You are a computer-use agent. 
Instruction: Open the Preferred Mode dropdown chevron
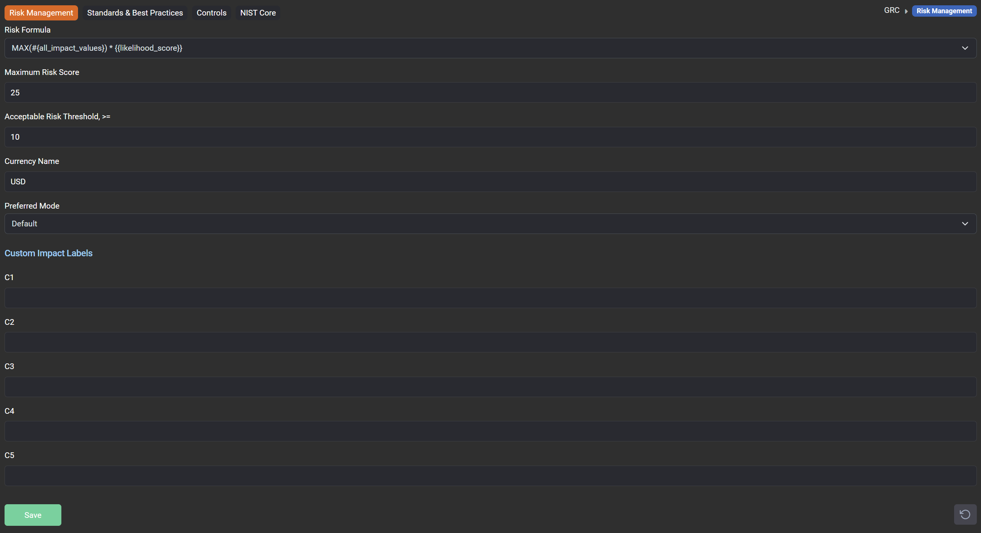click(965, 223)
